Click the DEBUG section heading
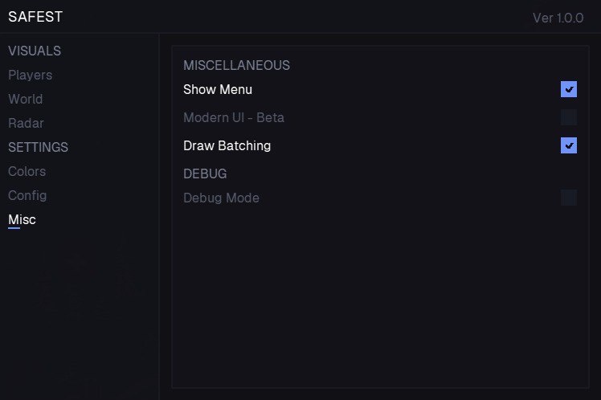This screenshot has width=601, height=400. click(x=205, y=173)
